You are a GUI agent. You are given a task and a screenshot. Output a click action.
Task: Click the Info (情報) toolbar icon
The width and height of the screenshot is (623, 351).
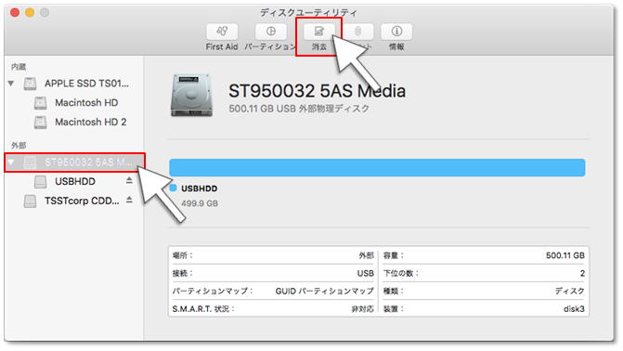point(396,32)
